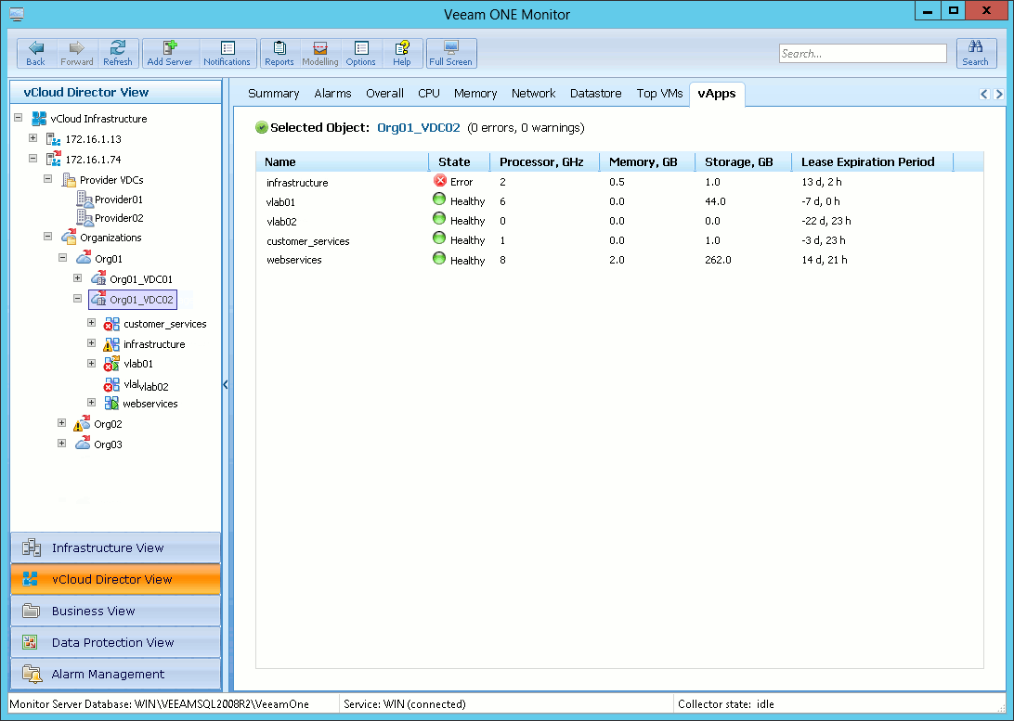Collapse the 172.16.1.74 server node
This screenshot has height=721, width=1014.
coord(33,159)
